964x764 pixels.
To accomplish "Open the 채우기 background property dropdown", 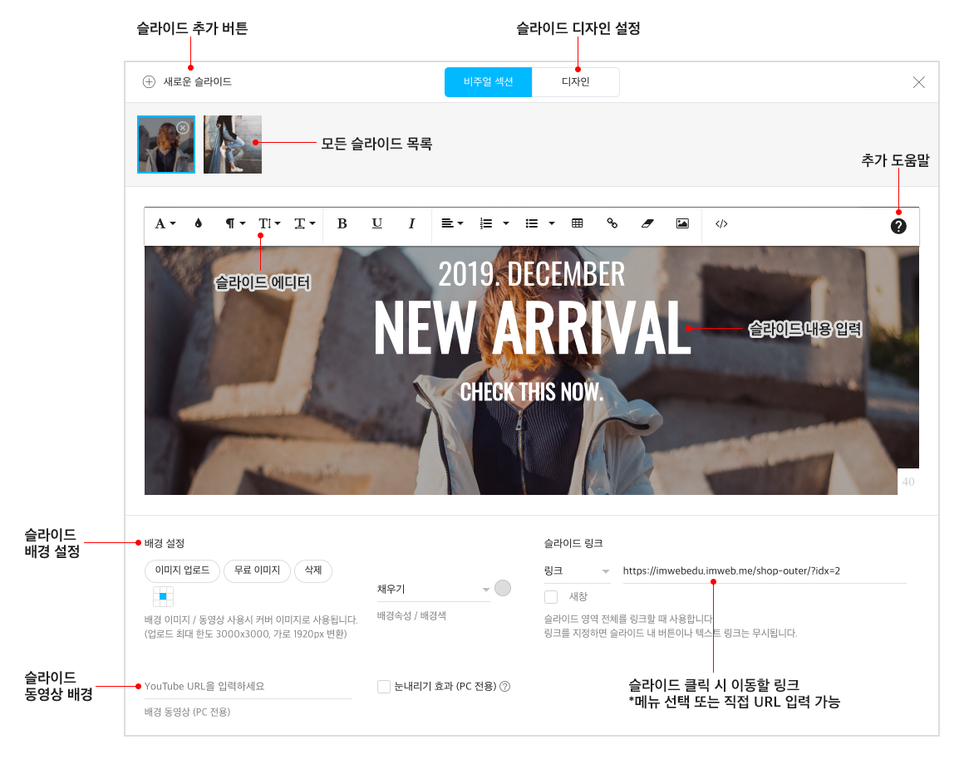I will tap(434, 589).
